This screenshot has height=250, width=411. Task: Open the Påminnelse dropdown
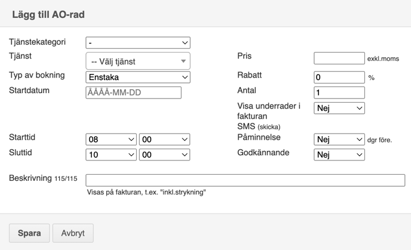click(339, 139)
